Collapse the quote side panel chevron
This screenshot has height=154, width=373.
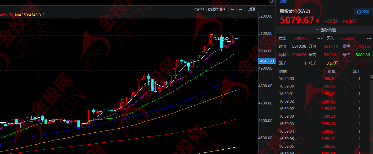tap(272, 2)
